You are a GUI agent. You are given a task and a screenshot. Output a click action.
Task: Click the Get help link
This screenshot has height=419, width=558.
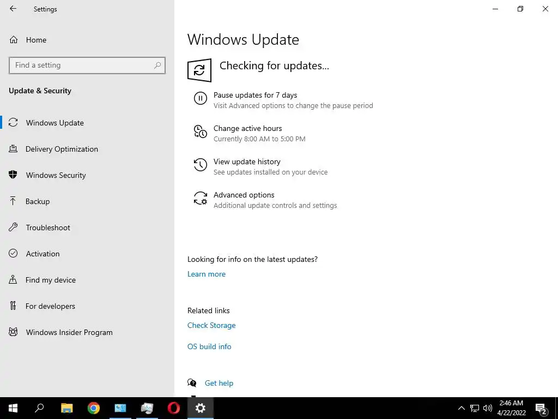(219, 383)
